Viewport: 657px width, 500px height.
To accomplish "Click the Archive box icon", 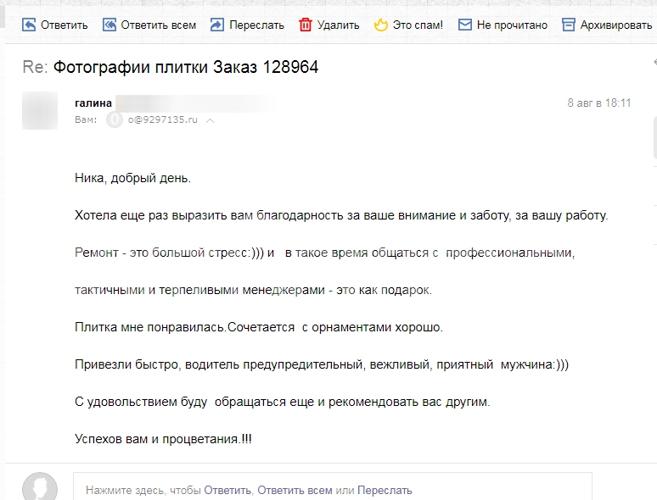I will click(x=568, y=25).
